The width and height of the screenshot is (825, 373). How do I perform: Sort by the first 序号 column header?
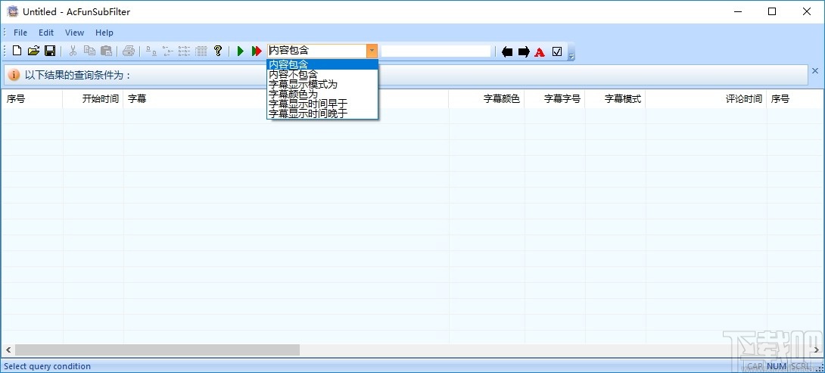click(32, 99)
